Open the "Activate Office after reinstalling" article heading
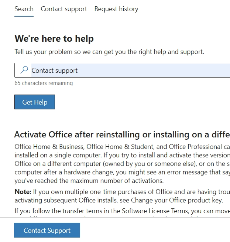The image size is (230, 242). tap(122, 134)
